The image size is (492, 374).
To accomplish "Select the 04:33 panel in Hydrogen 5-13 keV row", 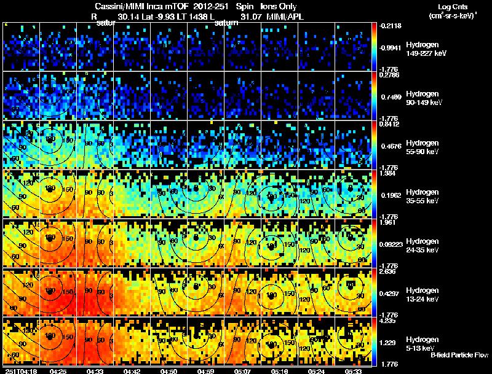I will tap(95, 341).
